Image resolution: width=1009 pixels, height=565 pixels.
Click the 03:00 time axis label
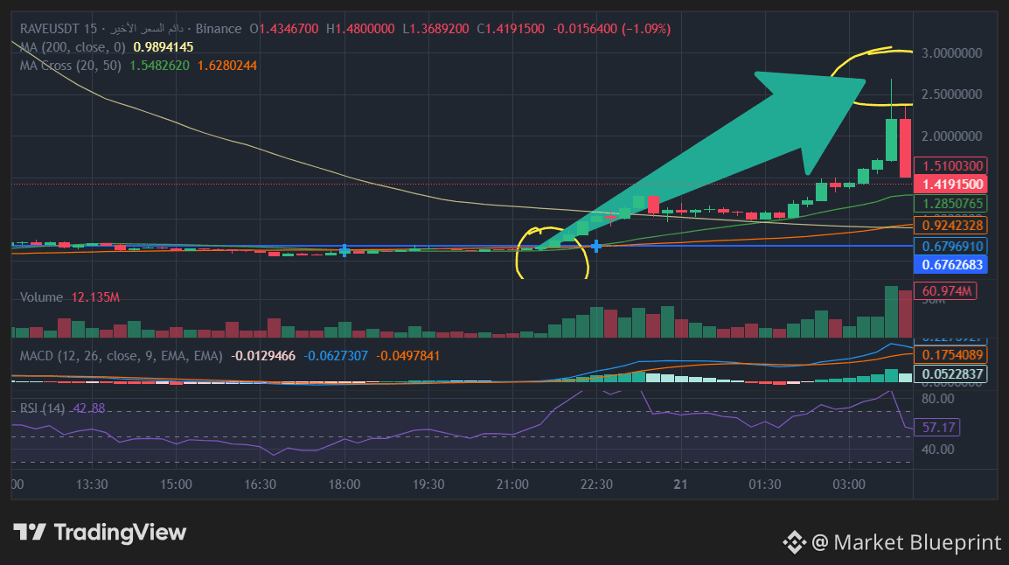coord(849,485)
